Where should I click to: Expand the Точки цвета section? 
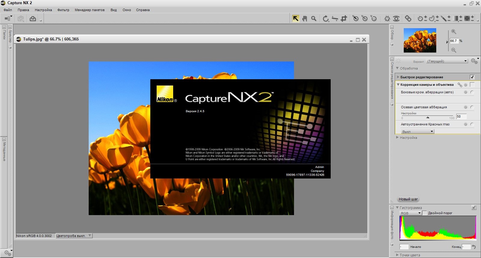(x=397, y=255)
